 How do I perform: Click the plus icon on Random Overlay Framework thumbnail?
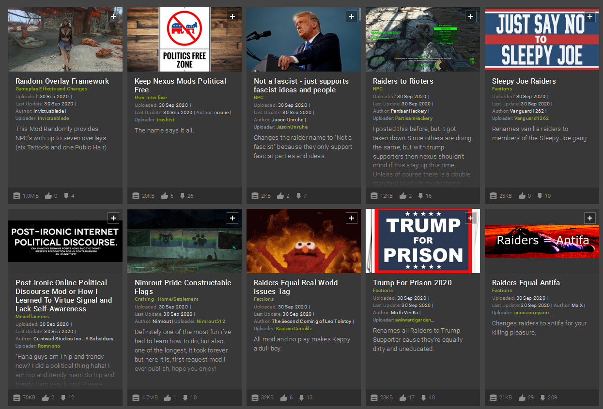pyautogui.click(x=113, y=16)
